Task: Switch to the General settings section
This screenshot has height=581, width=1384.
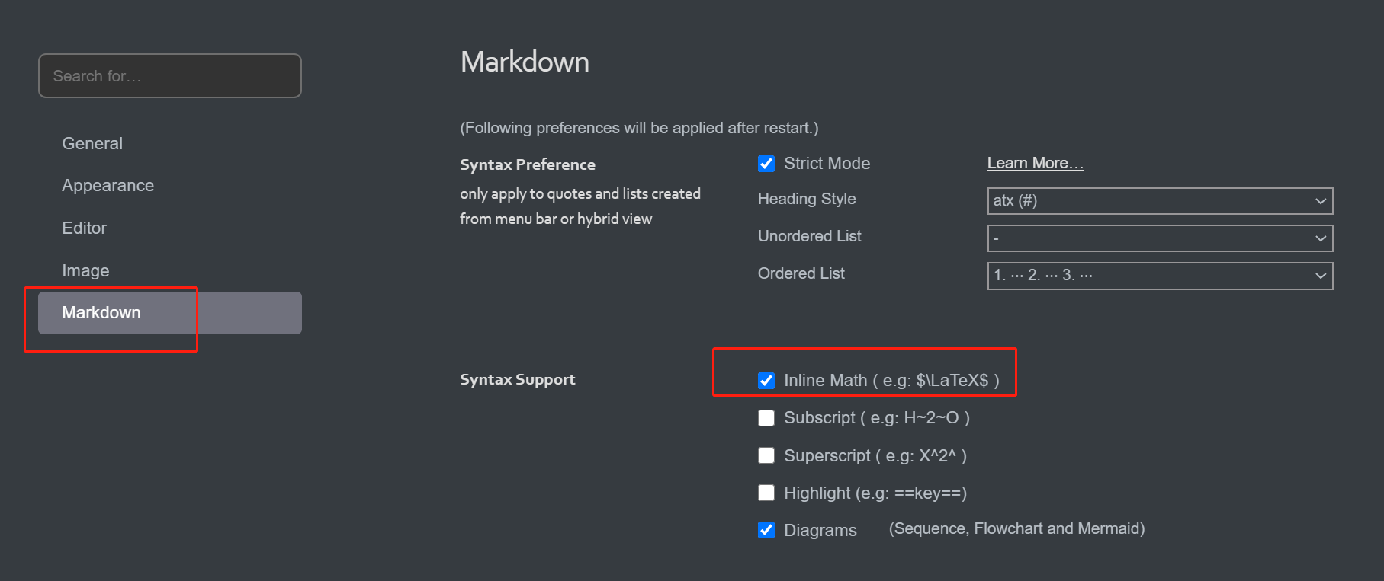Action: click(92, 143)
